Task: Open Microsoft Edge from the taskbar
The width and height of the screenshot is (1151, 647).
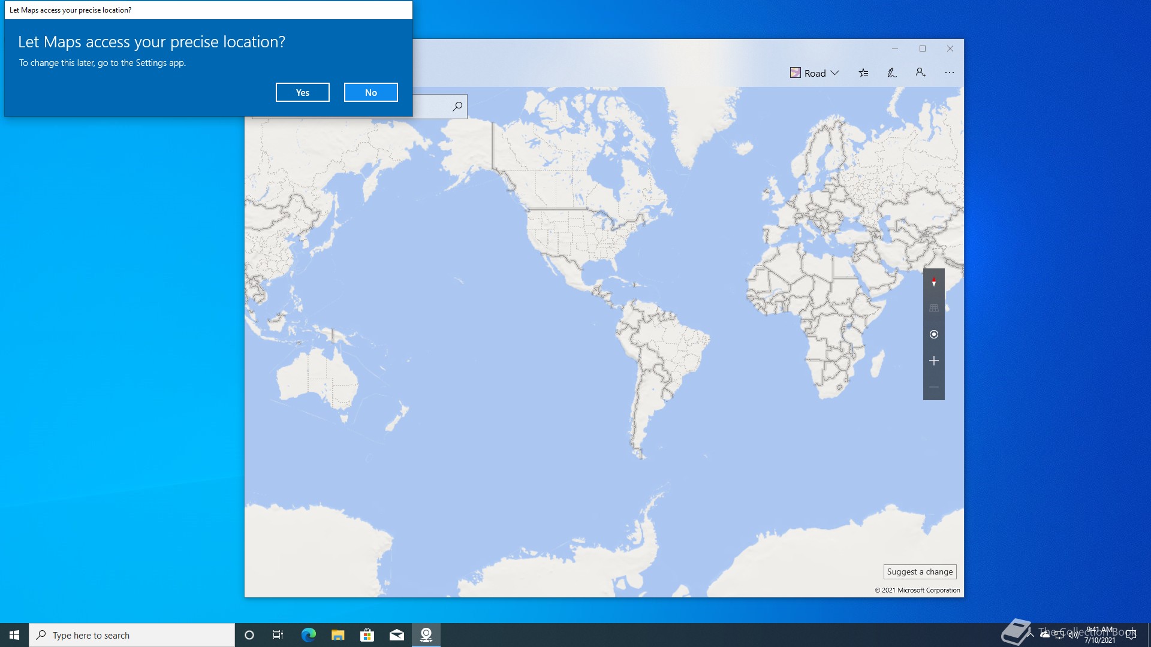Action: (x=308, y=635)
